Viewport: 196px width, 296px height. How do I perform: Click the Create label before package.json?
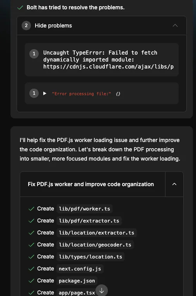pyautogui.click(x=46, y=281)
